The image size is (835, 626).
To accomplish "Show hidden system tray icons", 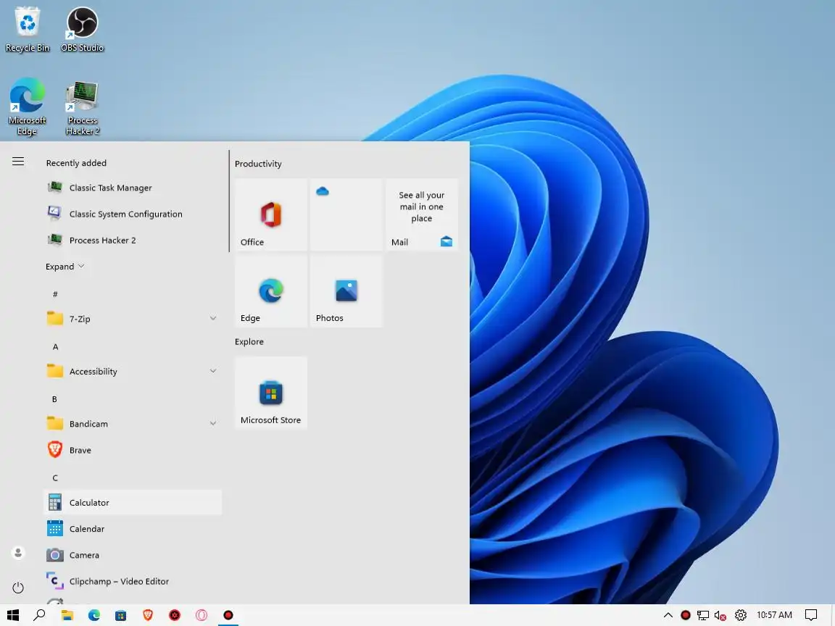I will [x=668, y=615].
